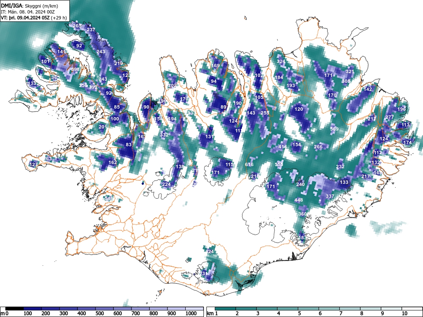Pick the palest lavender swatch after 1000 m

pyautogui.click(x=194, y=309)
